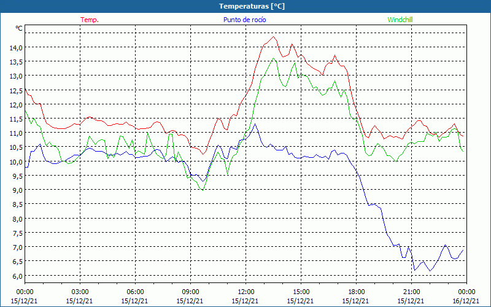
Task: Click the 09:00 time axis label
Action: (190, 292)
